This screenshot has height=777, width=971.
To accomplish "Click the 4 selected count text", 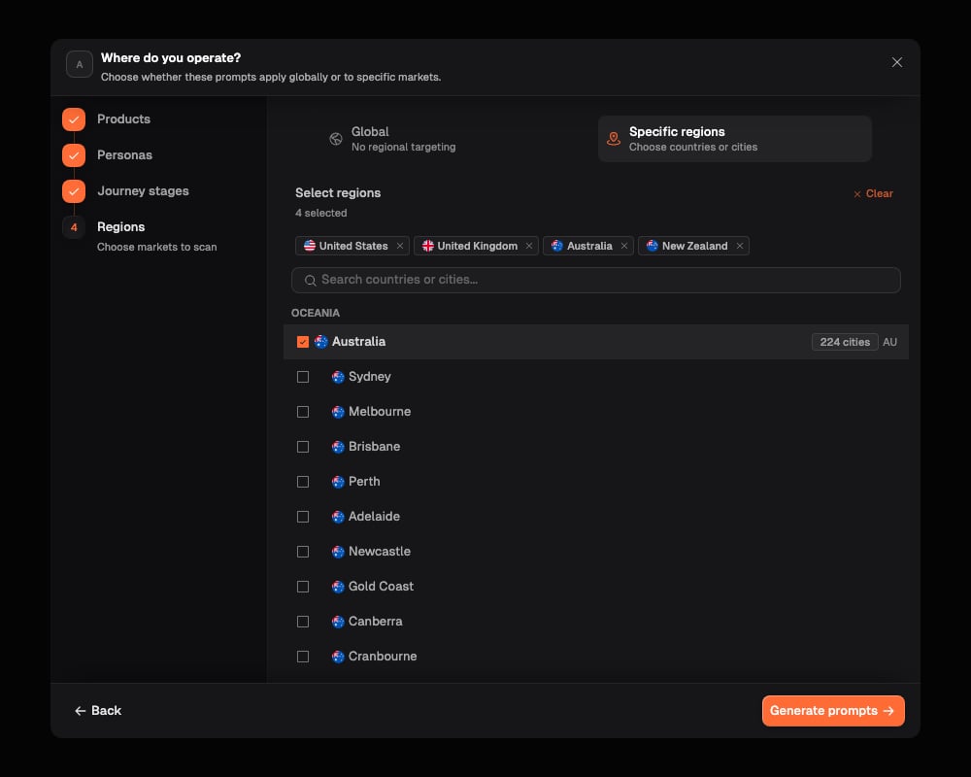I will 320,213.
